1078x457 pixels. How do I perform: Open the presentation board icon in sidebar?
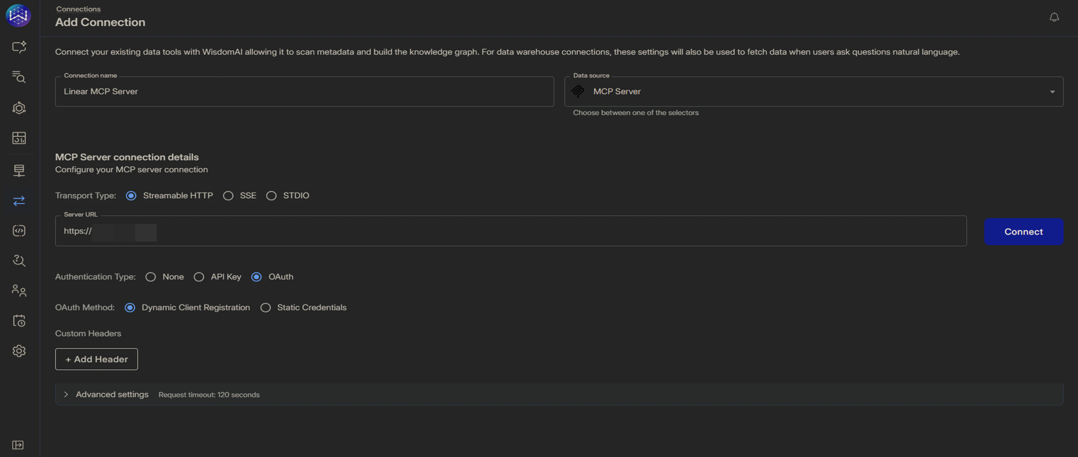click(19, 170)
